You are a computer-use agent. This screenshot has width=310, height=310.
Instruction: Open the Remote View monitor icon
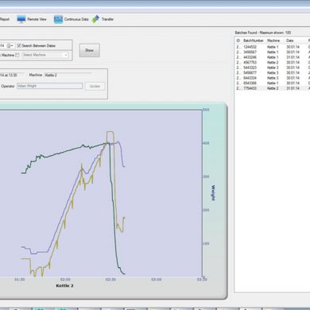21,19
